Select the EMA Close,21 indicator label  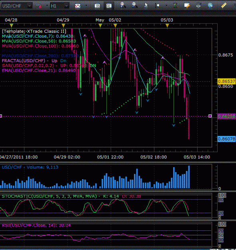pyautogui.click(x=39, y=70)
